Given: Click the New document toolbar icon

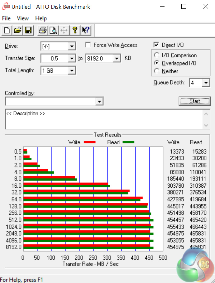Looking at the screenshot, I should click(7, 30).
